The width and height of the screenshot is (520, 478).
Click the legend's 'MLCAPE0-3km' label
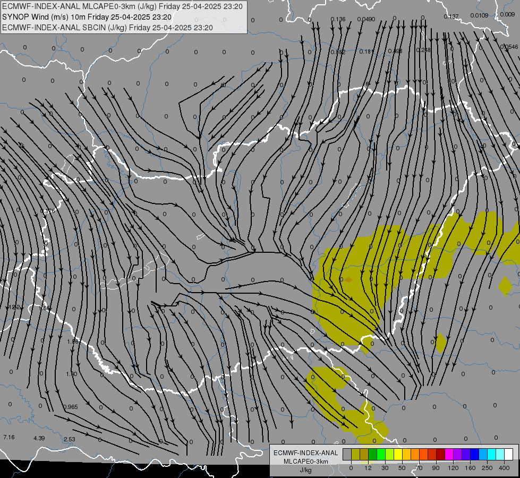point(305,462)
